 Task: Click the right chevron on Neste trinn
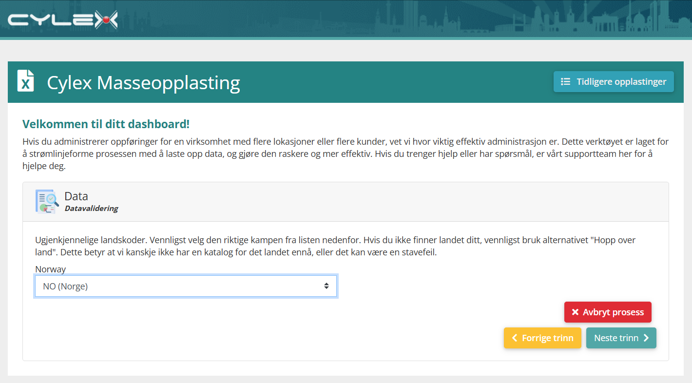pyautogui.click(x=646, y=338)
